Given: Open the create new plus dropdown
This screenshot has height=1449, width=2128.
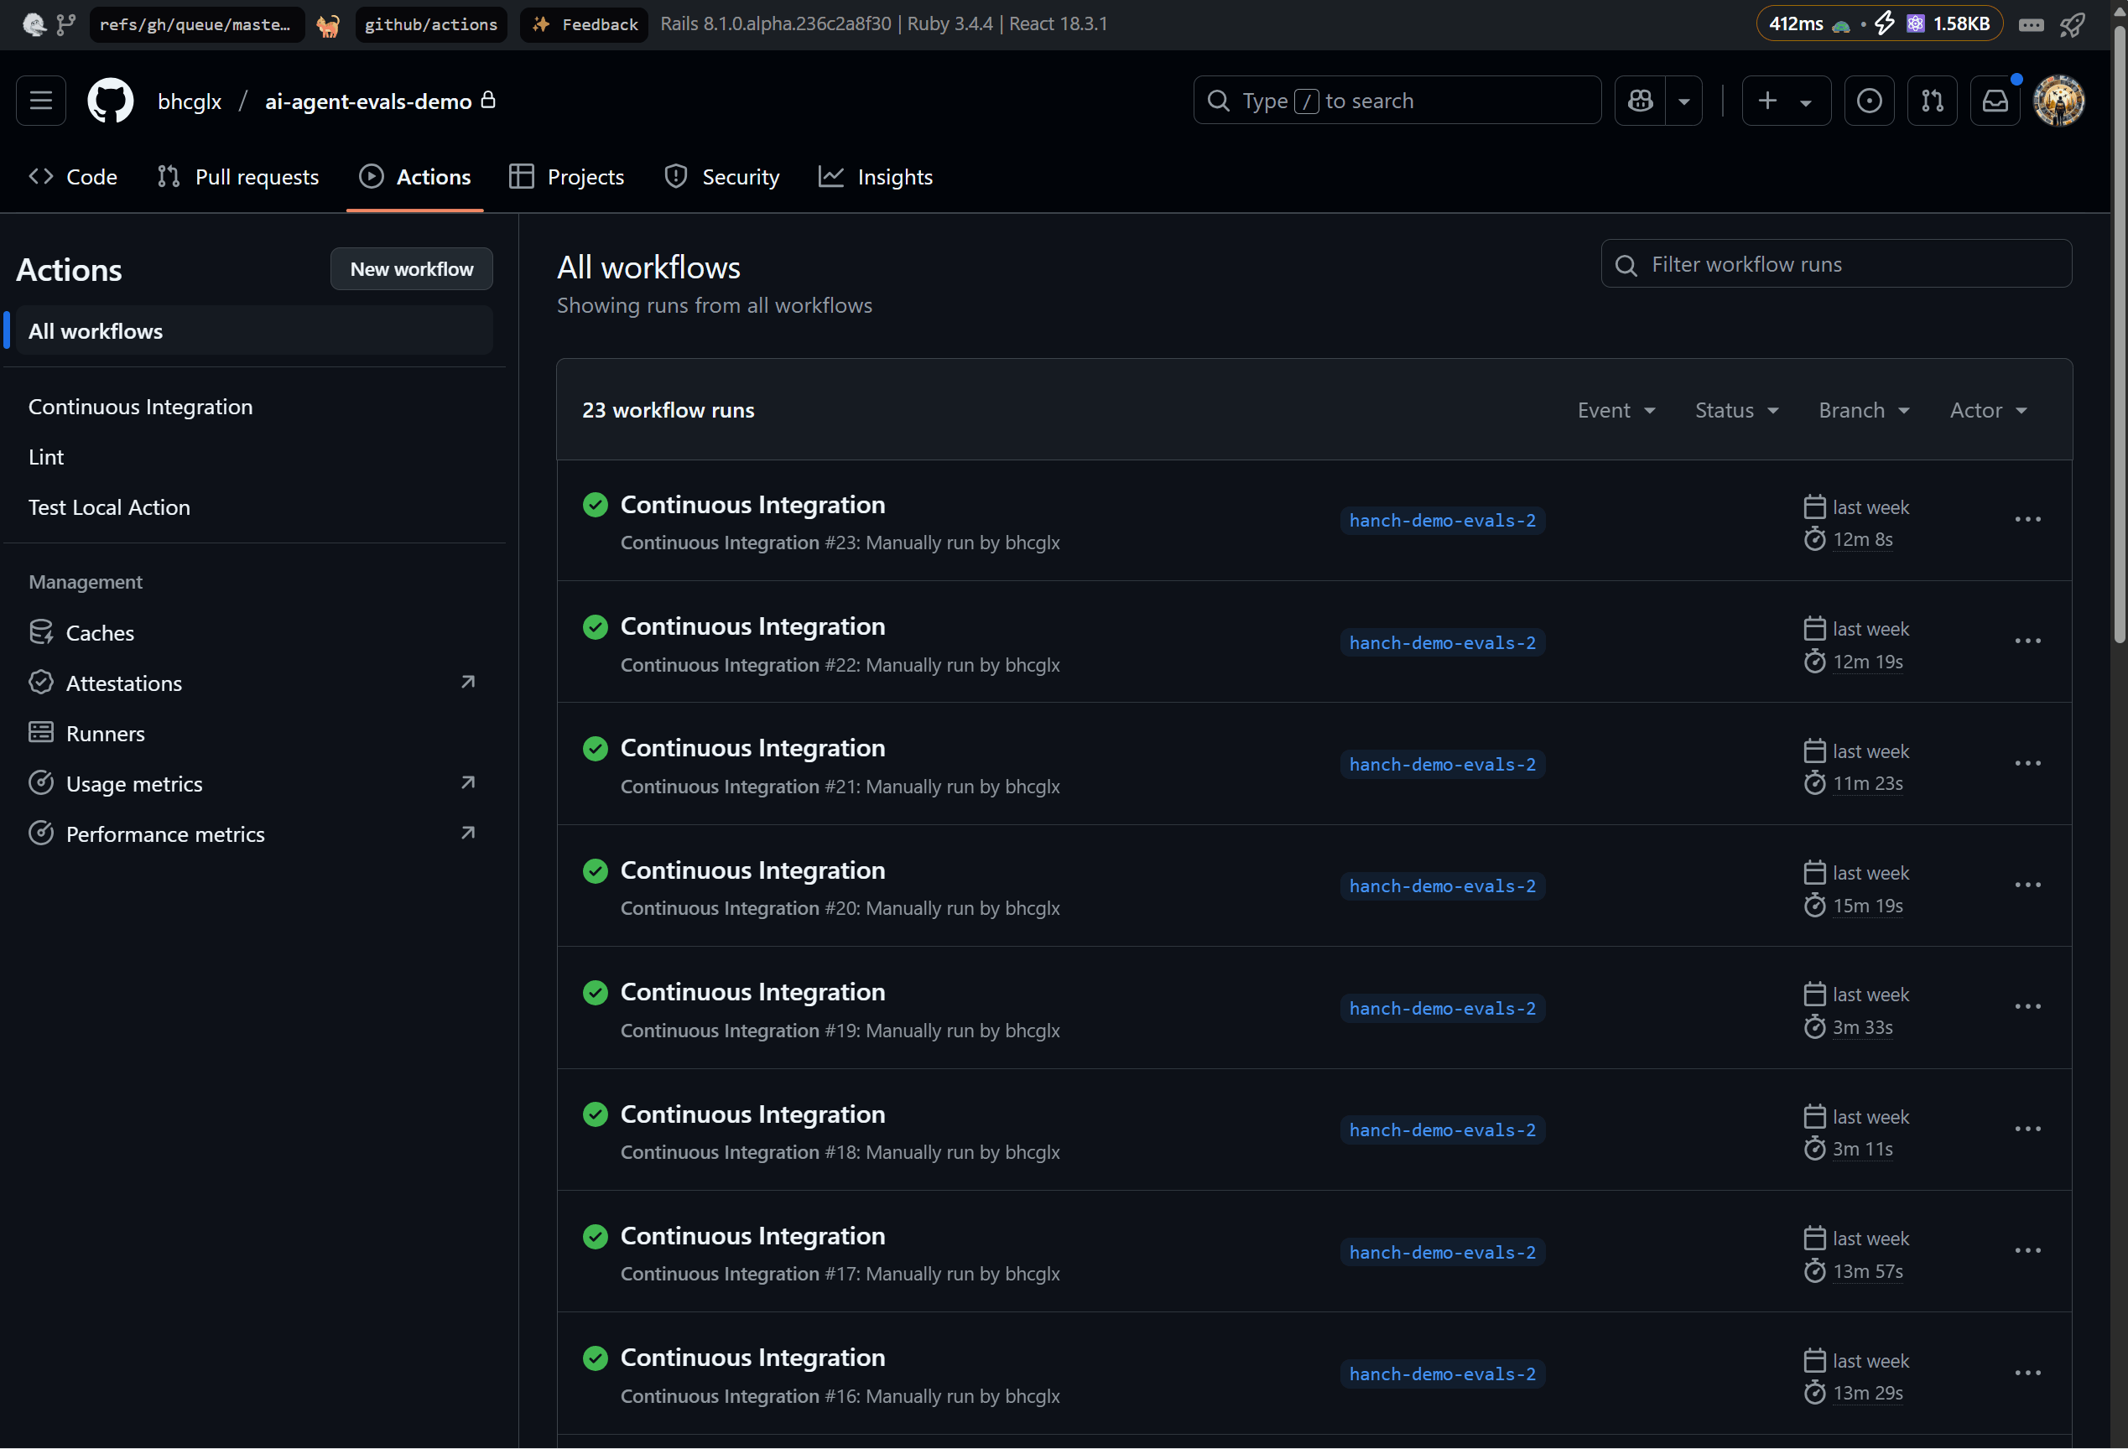Looking at the screenshot, I should 1785,101.
